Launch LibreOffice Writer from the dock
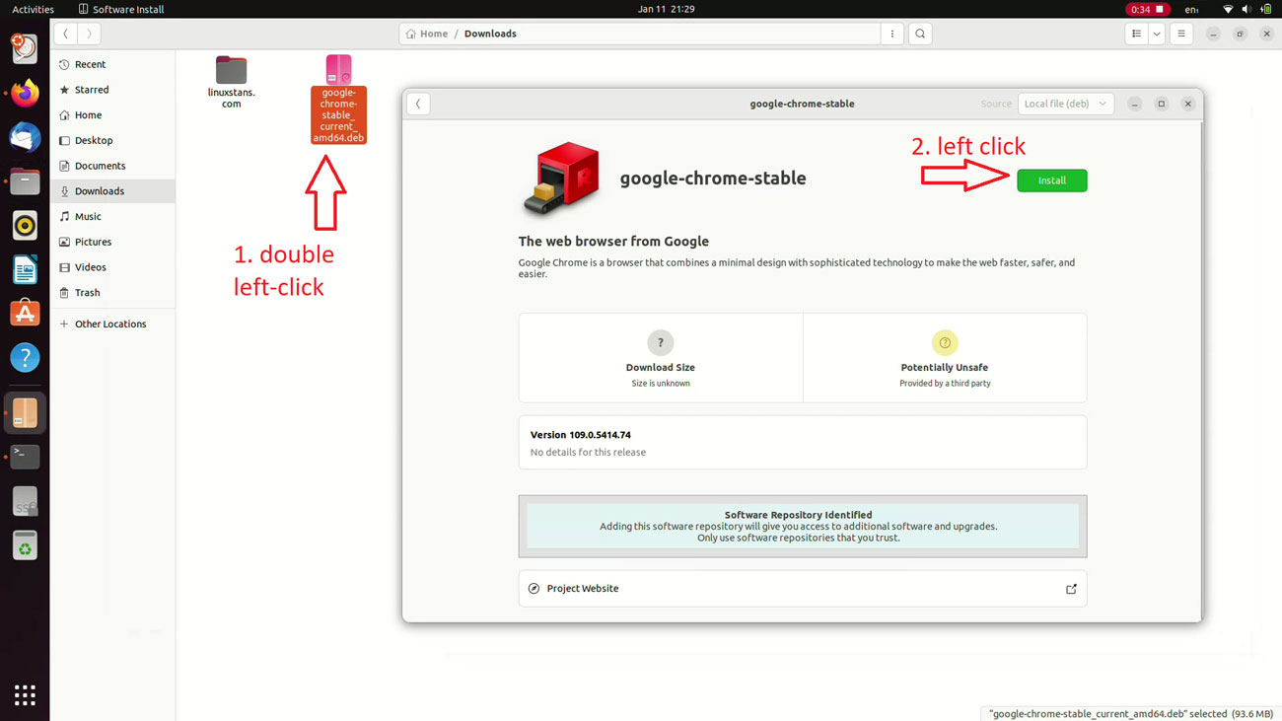1282x721 pixels. point(25,268)
